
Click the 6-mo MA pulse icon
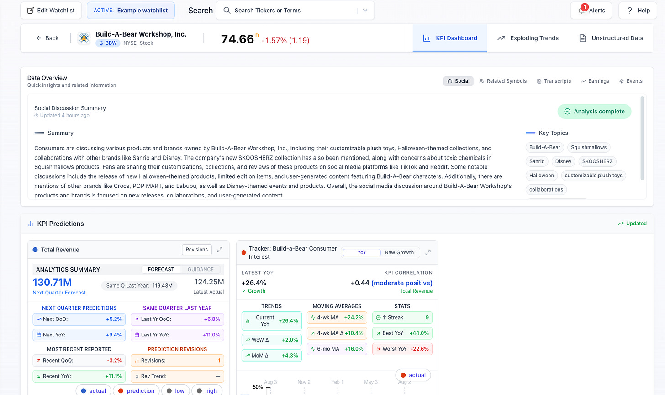313,349
